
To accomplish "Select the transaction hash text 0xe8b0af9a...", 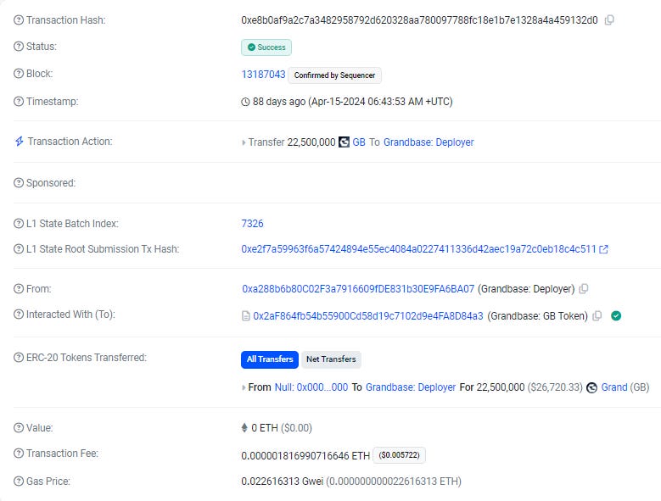I will (x=419, y=20).
